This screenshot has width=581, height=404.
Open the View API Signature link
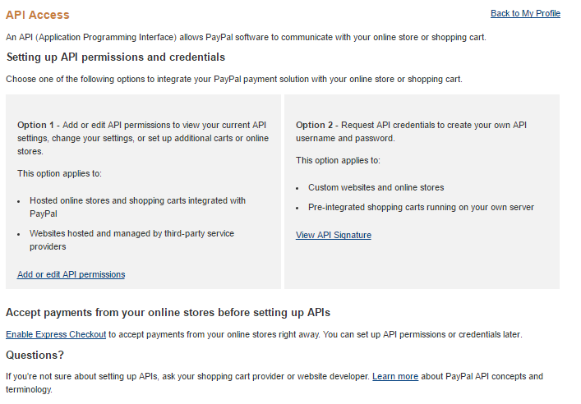(333, 236)
